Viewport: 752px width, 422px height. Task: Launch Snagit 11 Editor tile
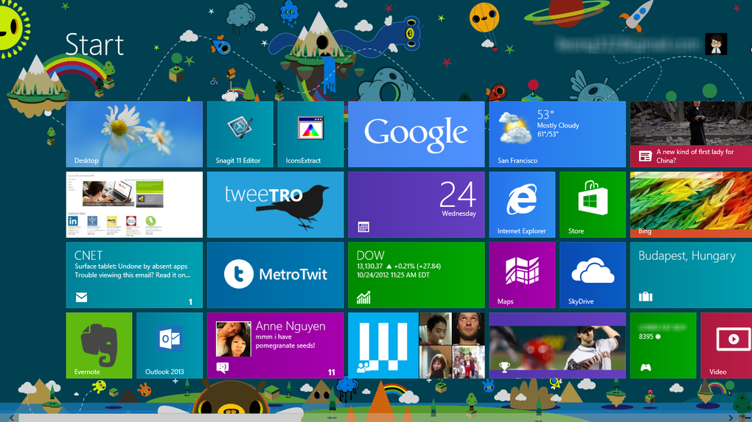pyautogui.click(x=240, y=134)
